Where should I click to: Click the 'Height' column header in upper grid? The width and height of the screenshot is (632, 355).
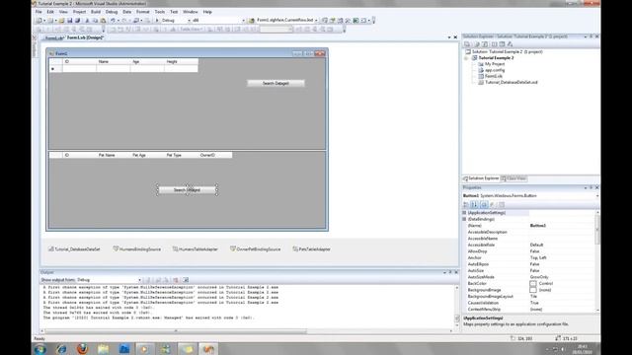(181, 61)
